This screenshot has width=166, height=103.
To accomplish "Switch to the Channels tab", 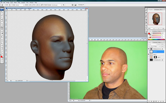I will 155,42.
